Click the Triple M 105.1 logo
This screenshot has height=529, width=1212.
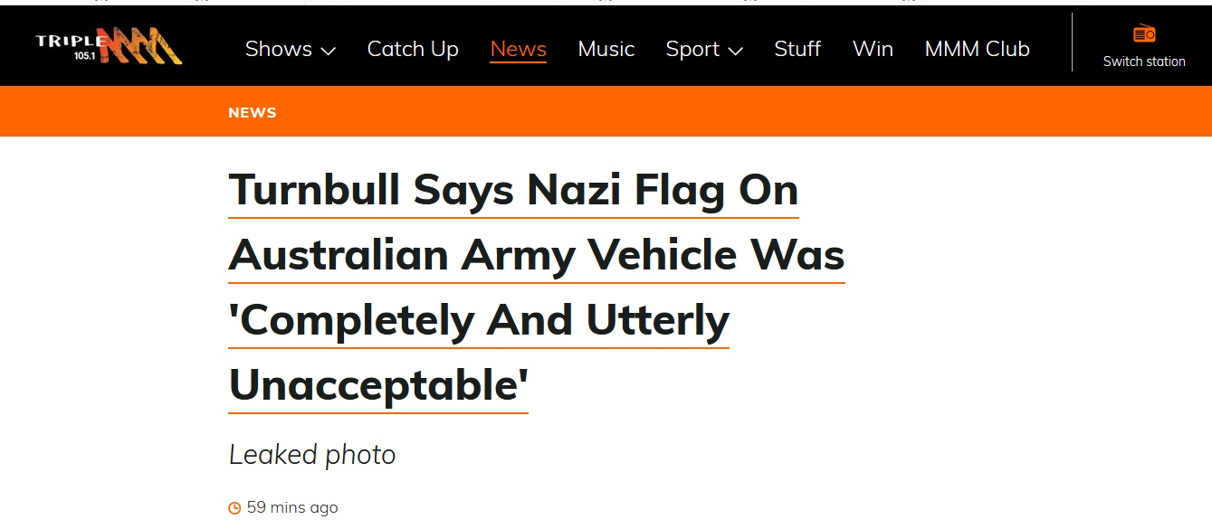coord(109,46)
